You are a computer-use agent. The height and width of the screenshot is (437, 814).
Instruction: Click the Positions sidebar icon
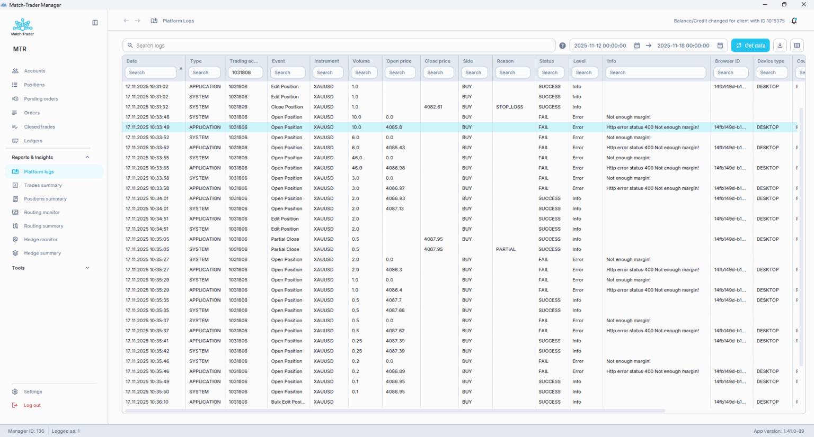pos(15,85)
